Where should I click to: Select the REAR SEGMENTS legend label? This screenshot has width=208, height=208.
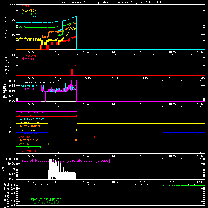pyautogui.click(x=45, y=203)
